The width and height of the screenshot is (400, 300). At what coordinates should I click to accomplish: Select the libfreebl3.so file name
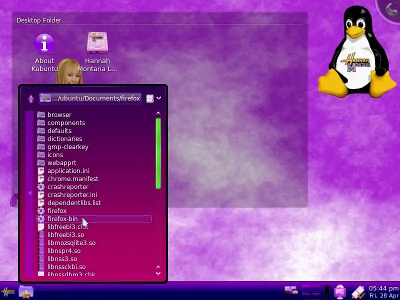click(66, 235)
